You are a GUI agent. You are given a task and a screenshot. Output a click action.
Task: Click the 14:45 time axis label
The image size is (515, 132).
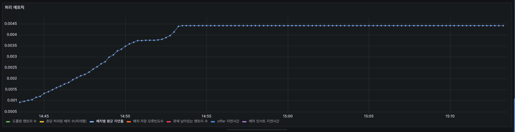coord(44,116)
